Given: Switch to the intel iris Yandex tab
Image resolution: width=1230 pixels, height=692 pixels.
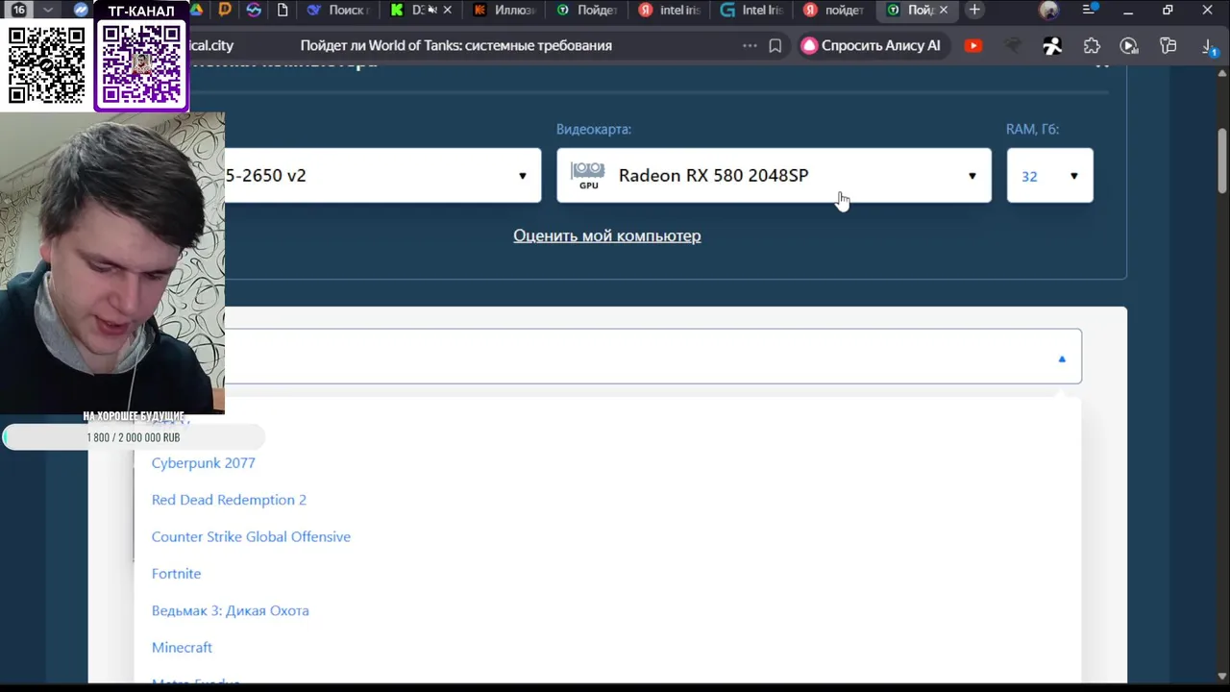Looking at the screenshot, I should pyautogui.click(x=671, y=10).
